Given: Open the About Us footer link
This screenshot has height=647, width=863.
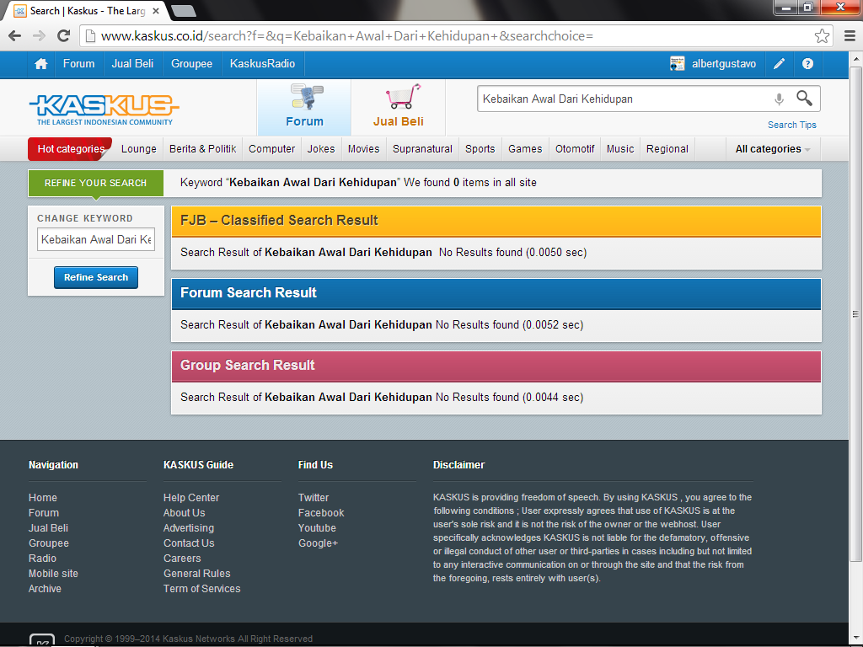Looking at the screenshot, I should point(185,513).
